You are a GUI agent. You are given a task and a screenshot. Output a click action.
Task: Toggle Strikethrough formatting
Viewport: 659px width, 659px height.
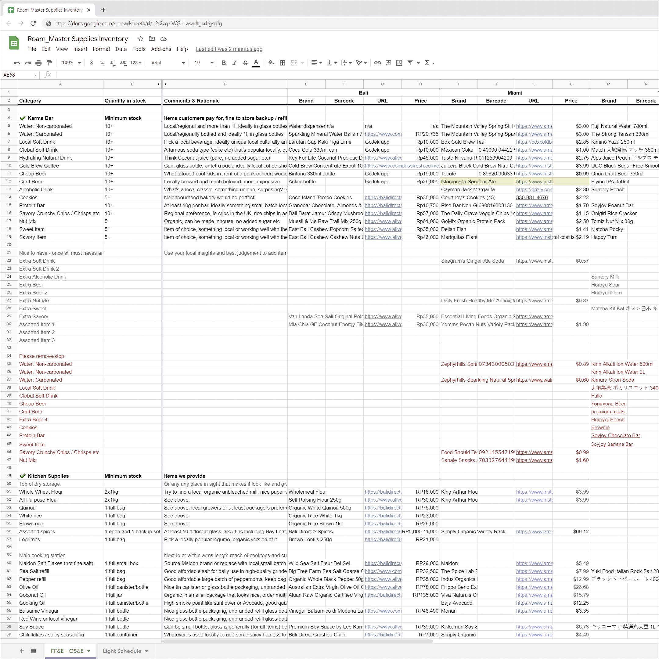(x=245, y=63)
